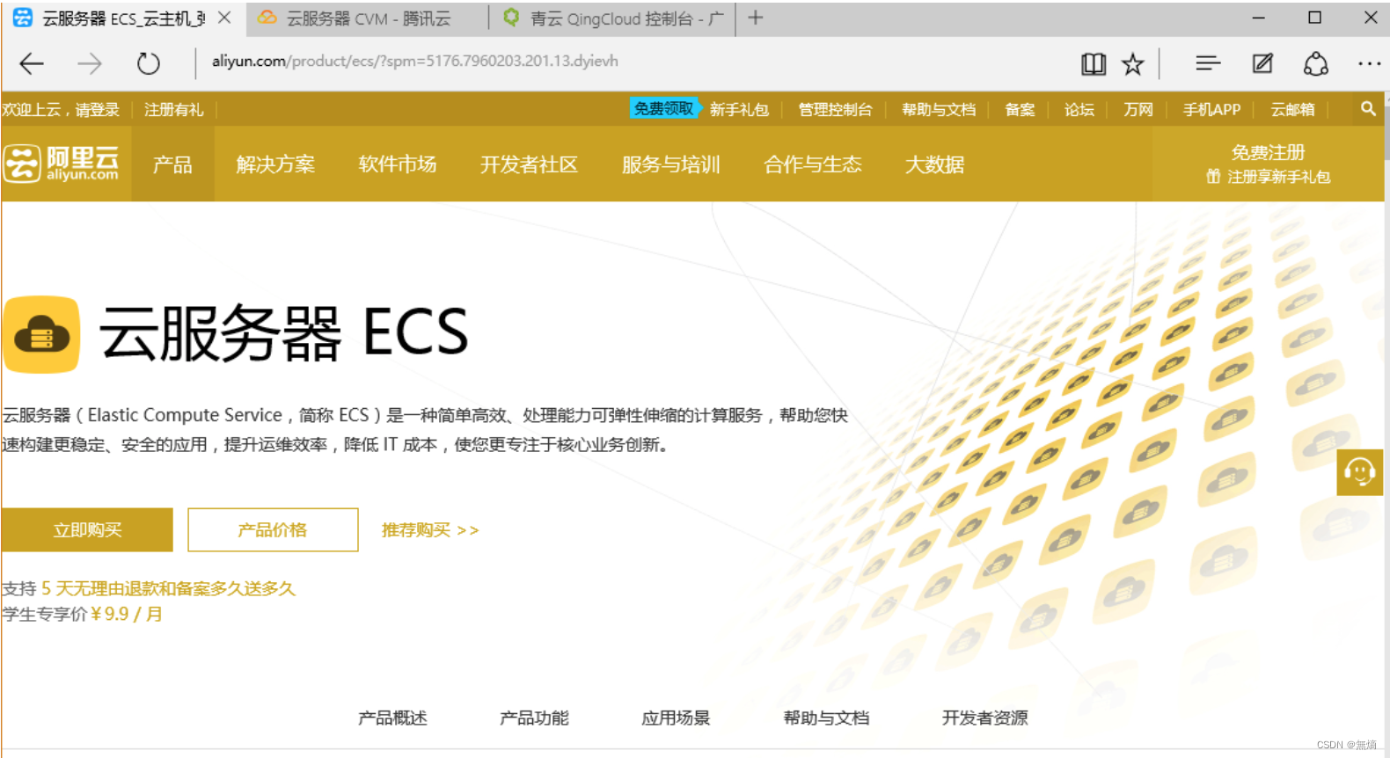Screen dimensions: 1390x758
Task: Click the 注册有礼 link
Action: tap(173, 110)
